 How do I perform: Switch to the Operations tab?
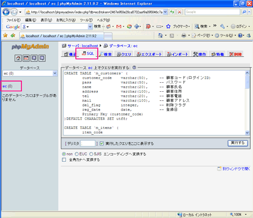pyautogui.click(x=200, y=54)
